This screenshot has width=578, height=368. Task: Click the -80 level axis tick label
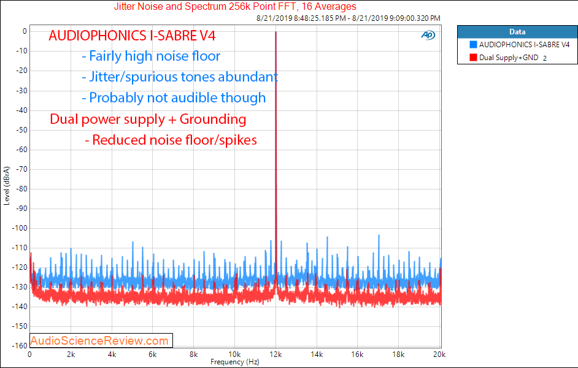pos(21,189)
